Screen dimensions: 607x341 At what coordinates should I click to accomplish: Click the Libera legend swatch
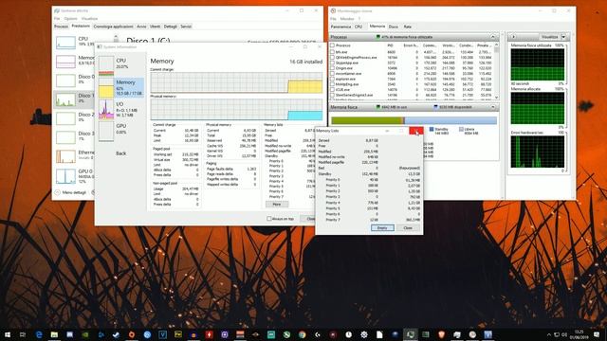[x=461, y=129]
